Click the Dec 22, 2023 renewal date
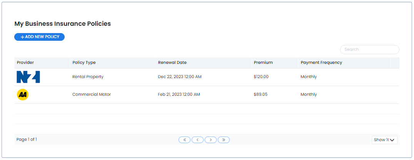414x160 pixels. 180,77
